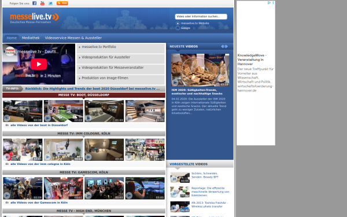
Task: Play the Gamescom video lasting 03:05
Action: coord(145,188)
